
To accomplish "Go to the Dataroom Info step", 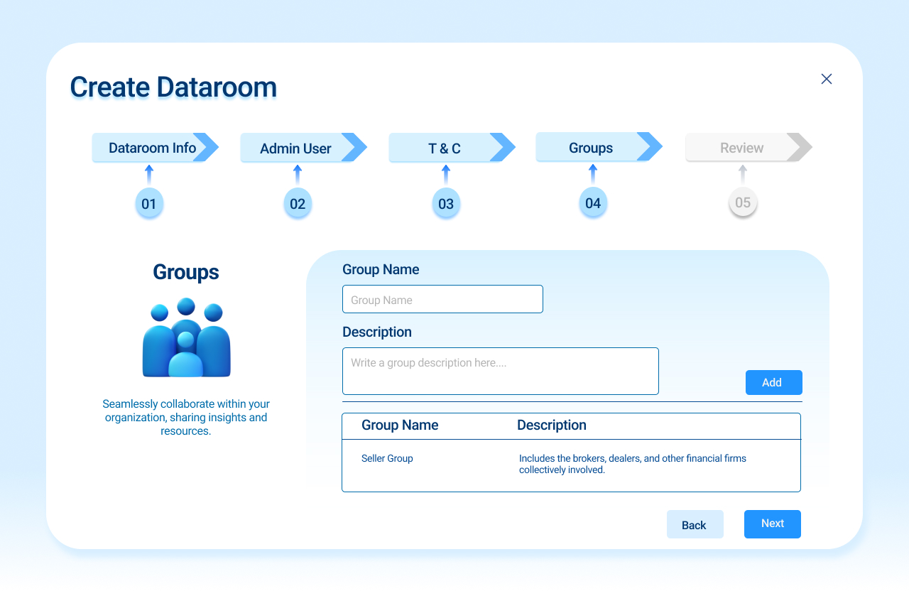I will [x=155, y=148].
